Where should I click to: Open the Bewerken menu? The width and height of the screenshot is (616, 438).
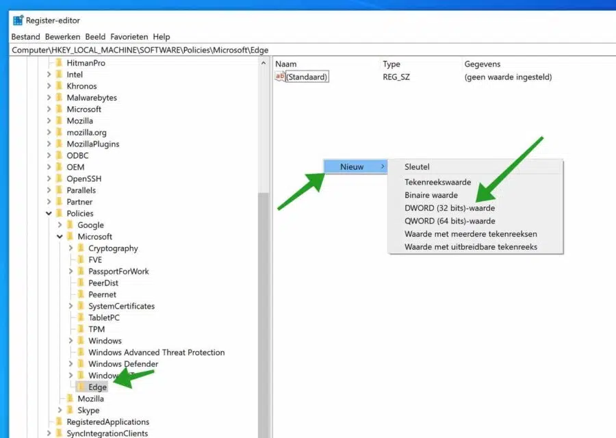[62, 37]
